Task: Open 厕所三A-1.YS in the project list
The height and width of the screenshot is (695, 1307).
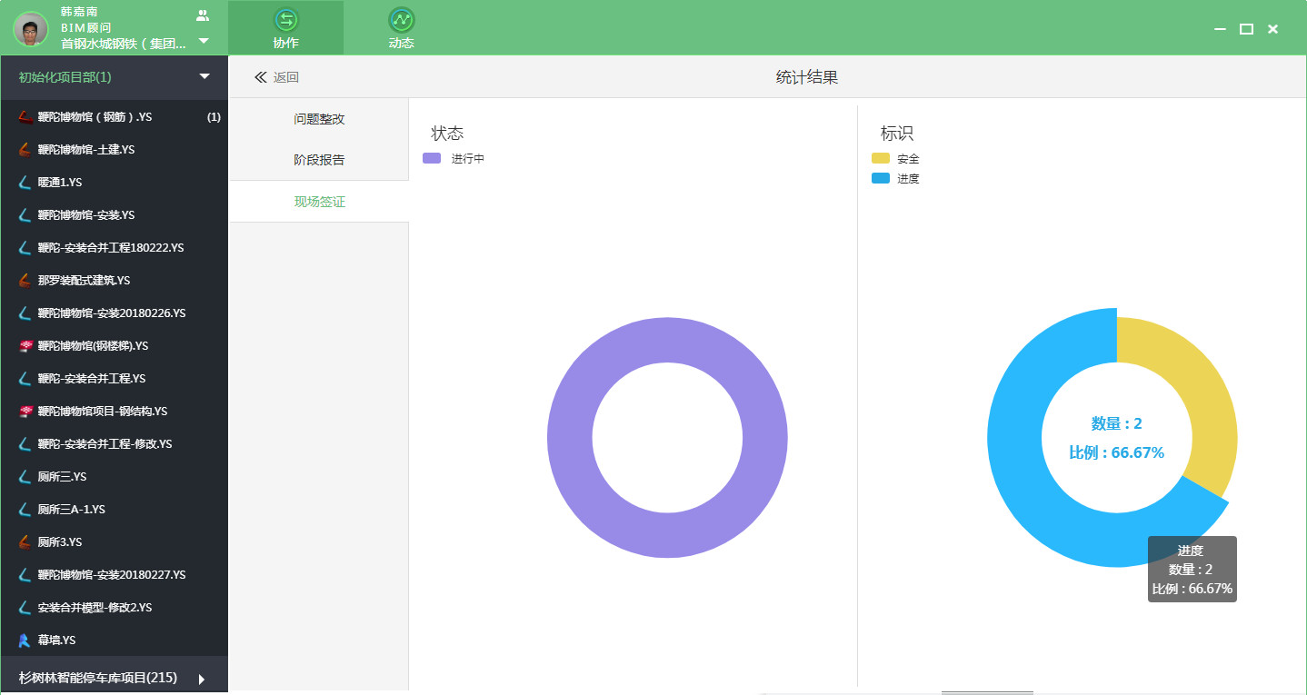Action: click(72, 510)
